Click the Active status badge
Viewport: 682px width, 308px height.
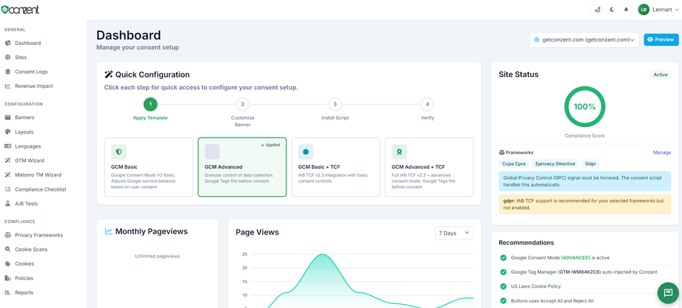click(660, 75)
